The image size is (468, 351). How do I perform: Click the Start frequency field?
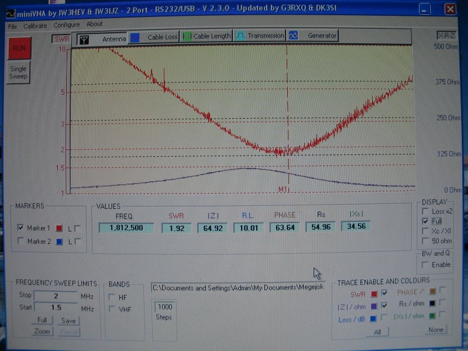pos(56,307)
